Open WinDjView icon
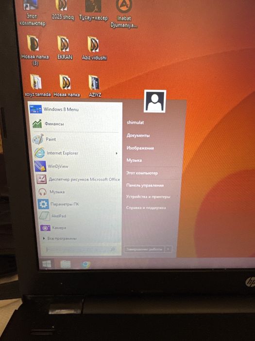Viewport: 255px width, 341px height. point(40,166)
